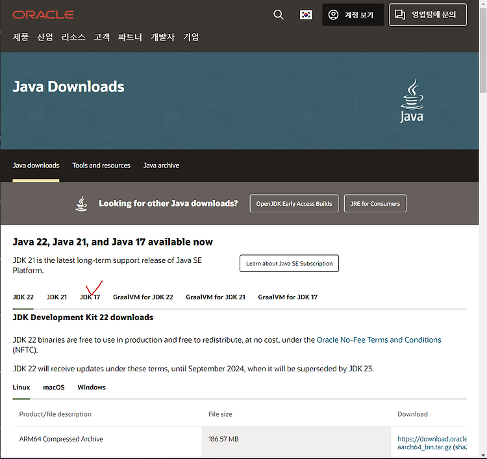Screen dimensions: 487x459
Task: Click the Download column header
Action: pyautogui.click(x=412, y=414)
